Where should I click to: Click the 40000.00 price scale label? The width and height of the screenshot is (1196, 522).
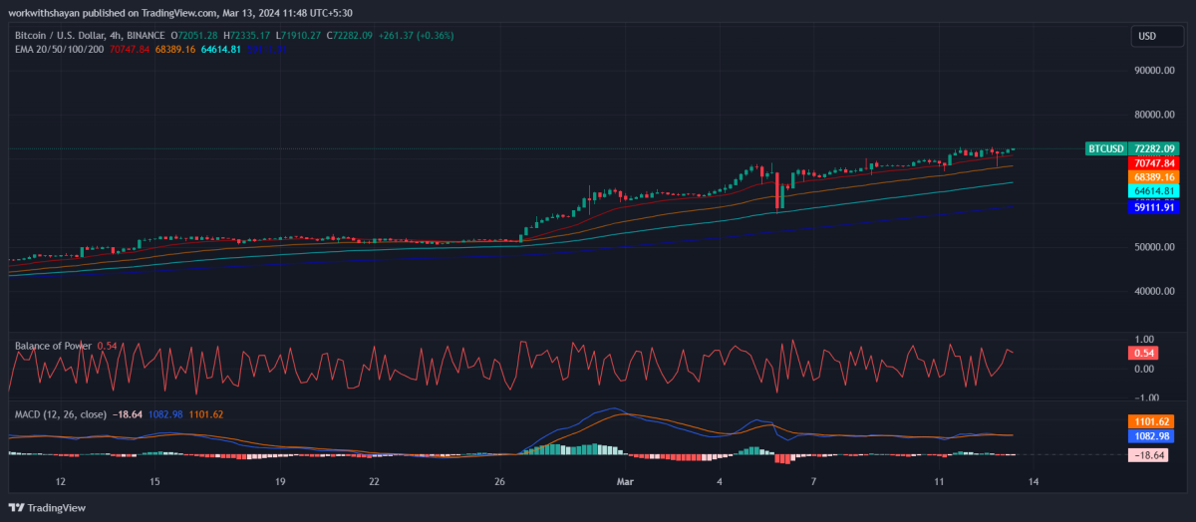click(x=1153, y=291)
